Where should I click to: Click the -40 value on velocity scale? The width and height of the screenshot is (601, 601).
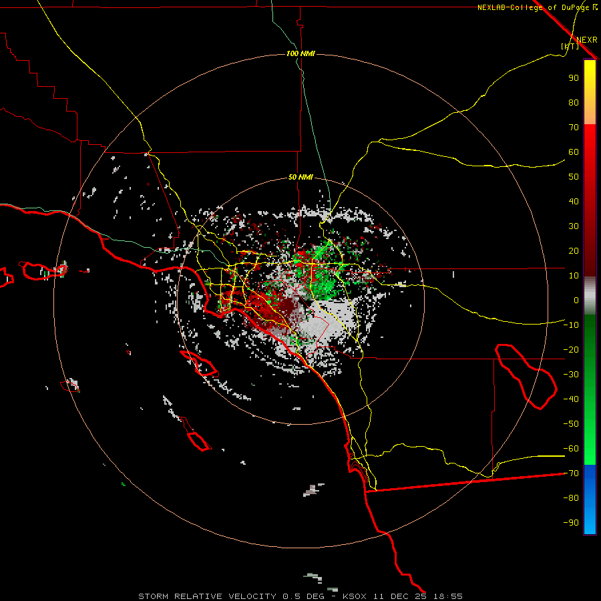(x=571, y=399)
